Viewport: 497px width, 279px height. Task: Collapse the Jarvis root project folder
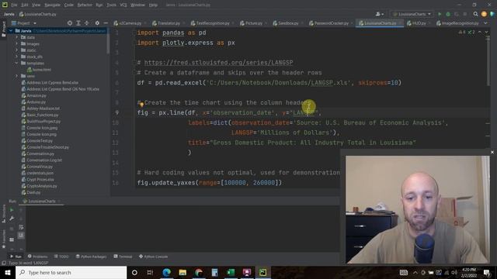(10, 31)
